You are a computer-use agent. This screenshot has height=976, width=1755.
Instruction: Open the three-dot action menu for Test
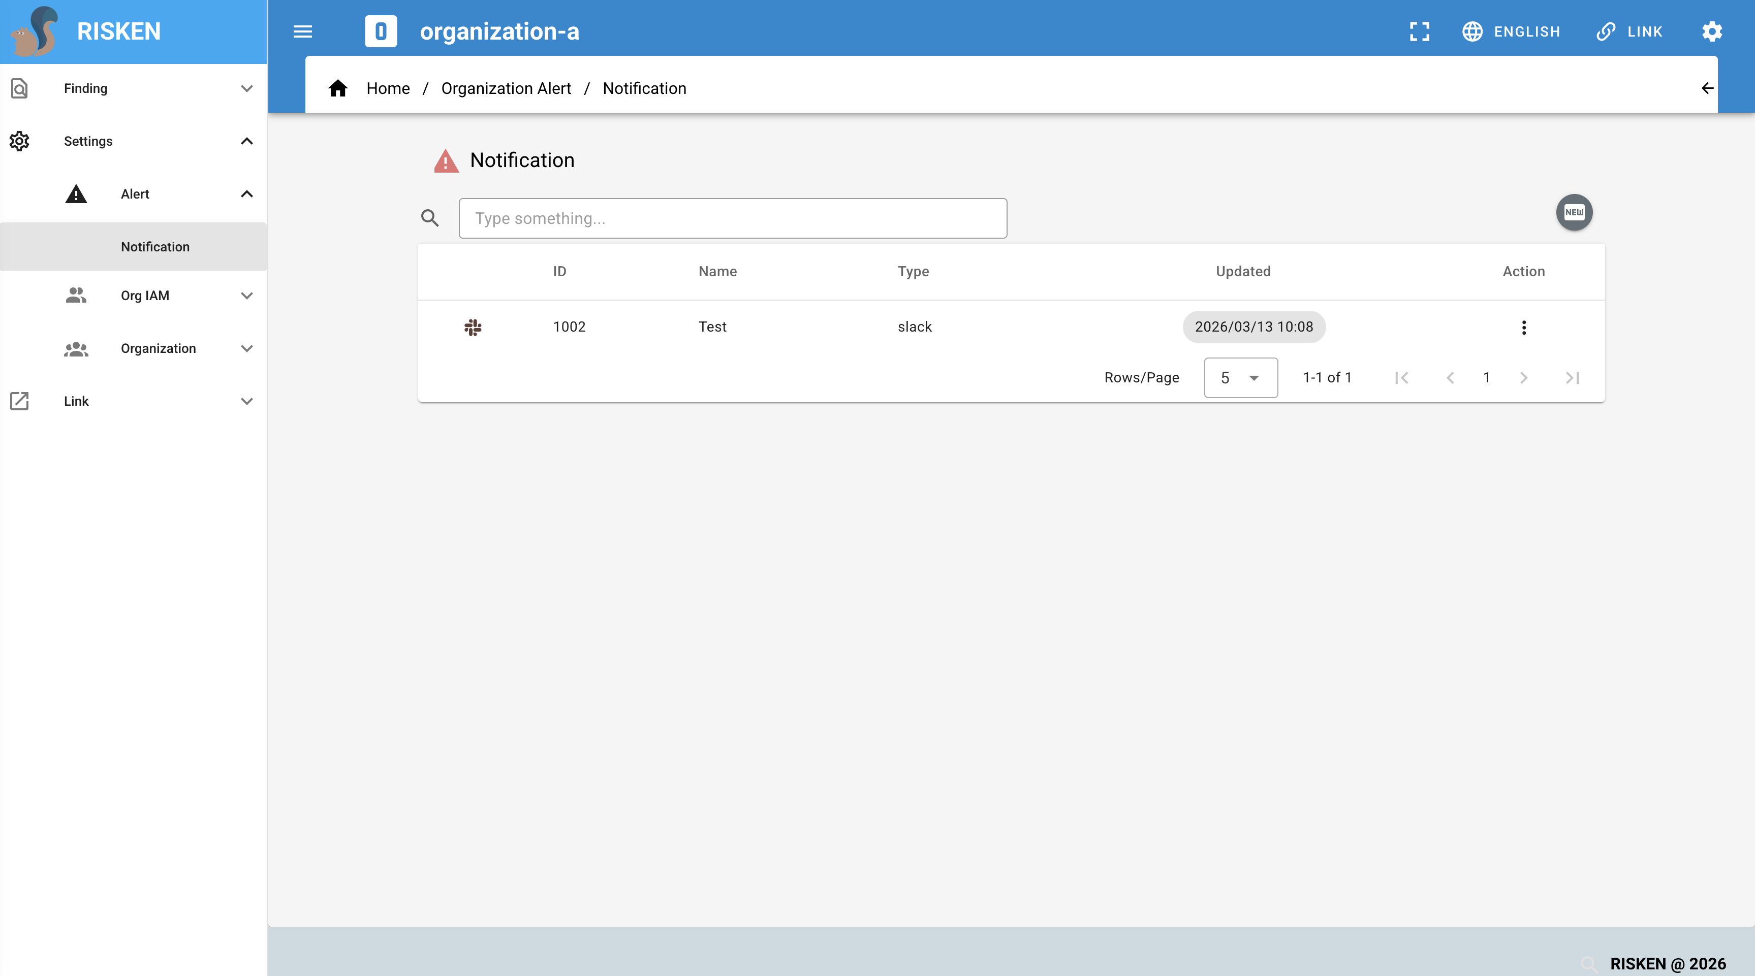[1523, 327]
